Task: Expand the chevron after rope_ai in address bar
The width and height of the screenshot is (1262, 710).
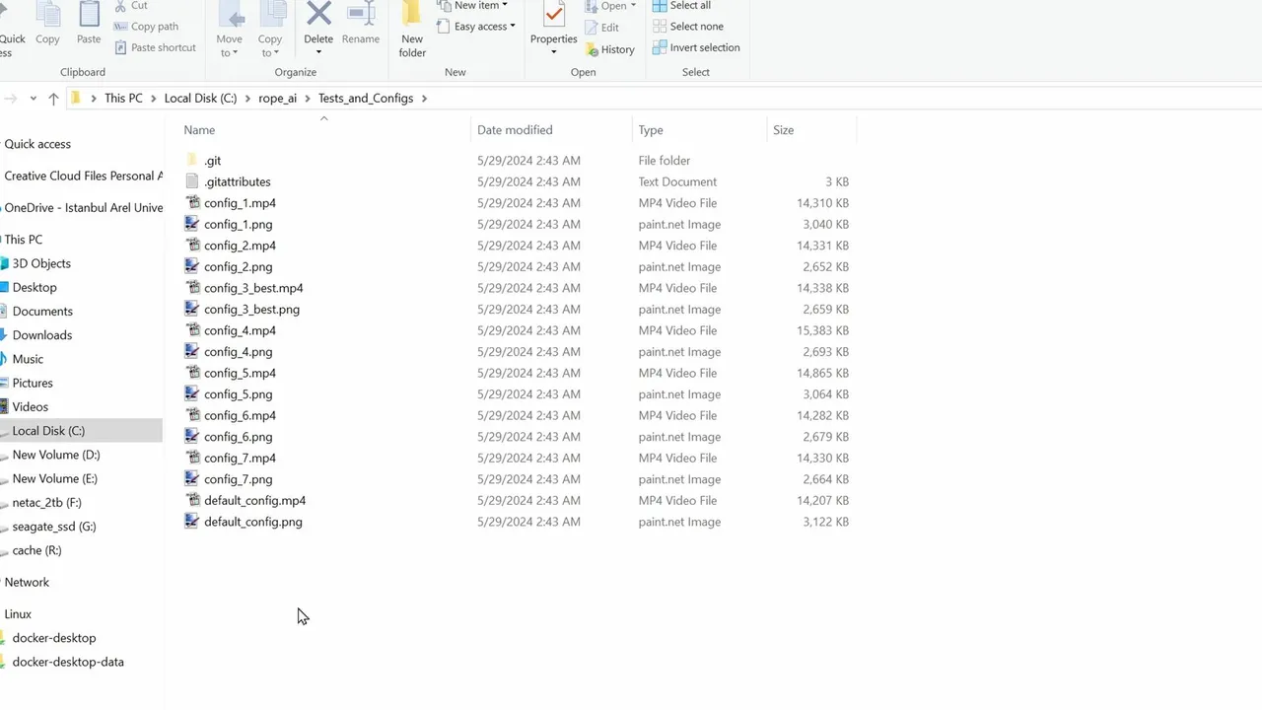Action: [308, 99]
